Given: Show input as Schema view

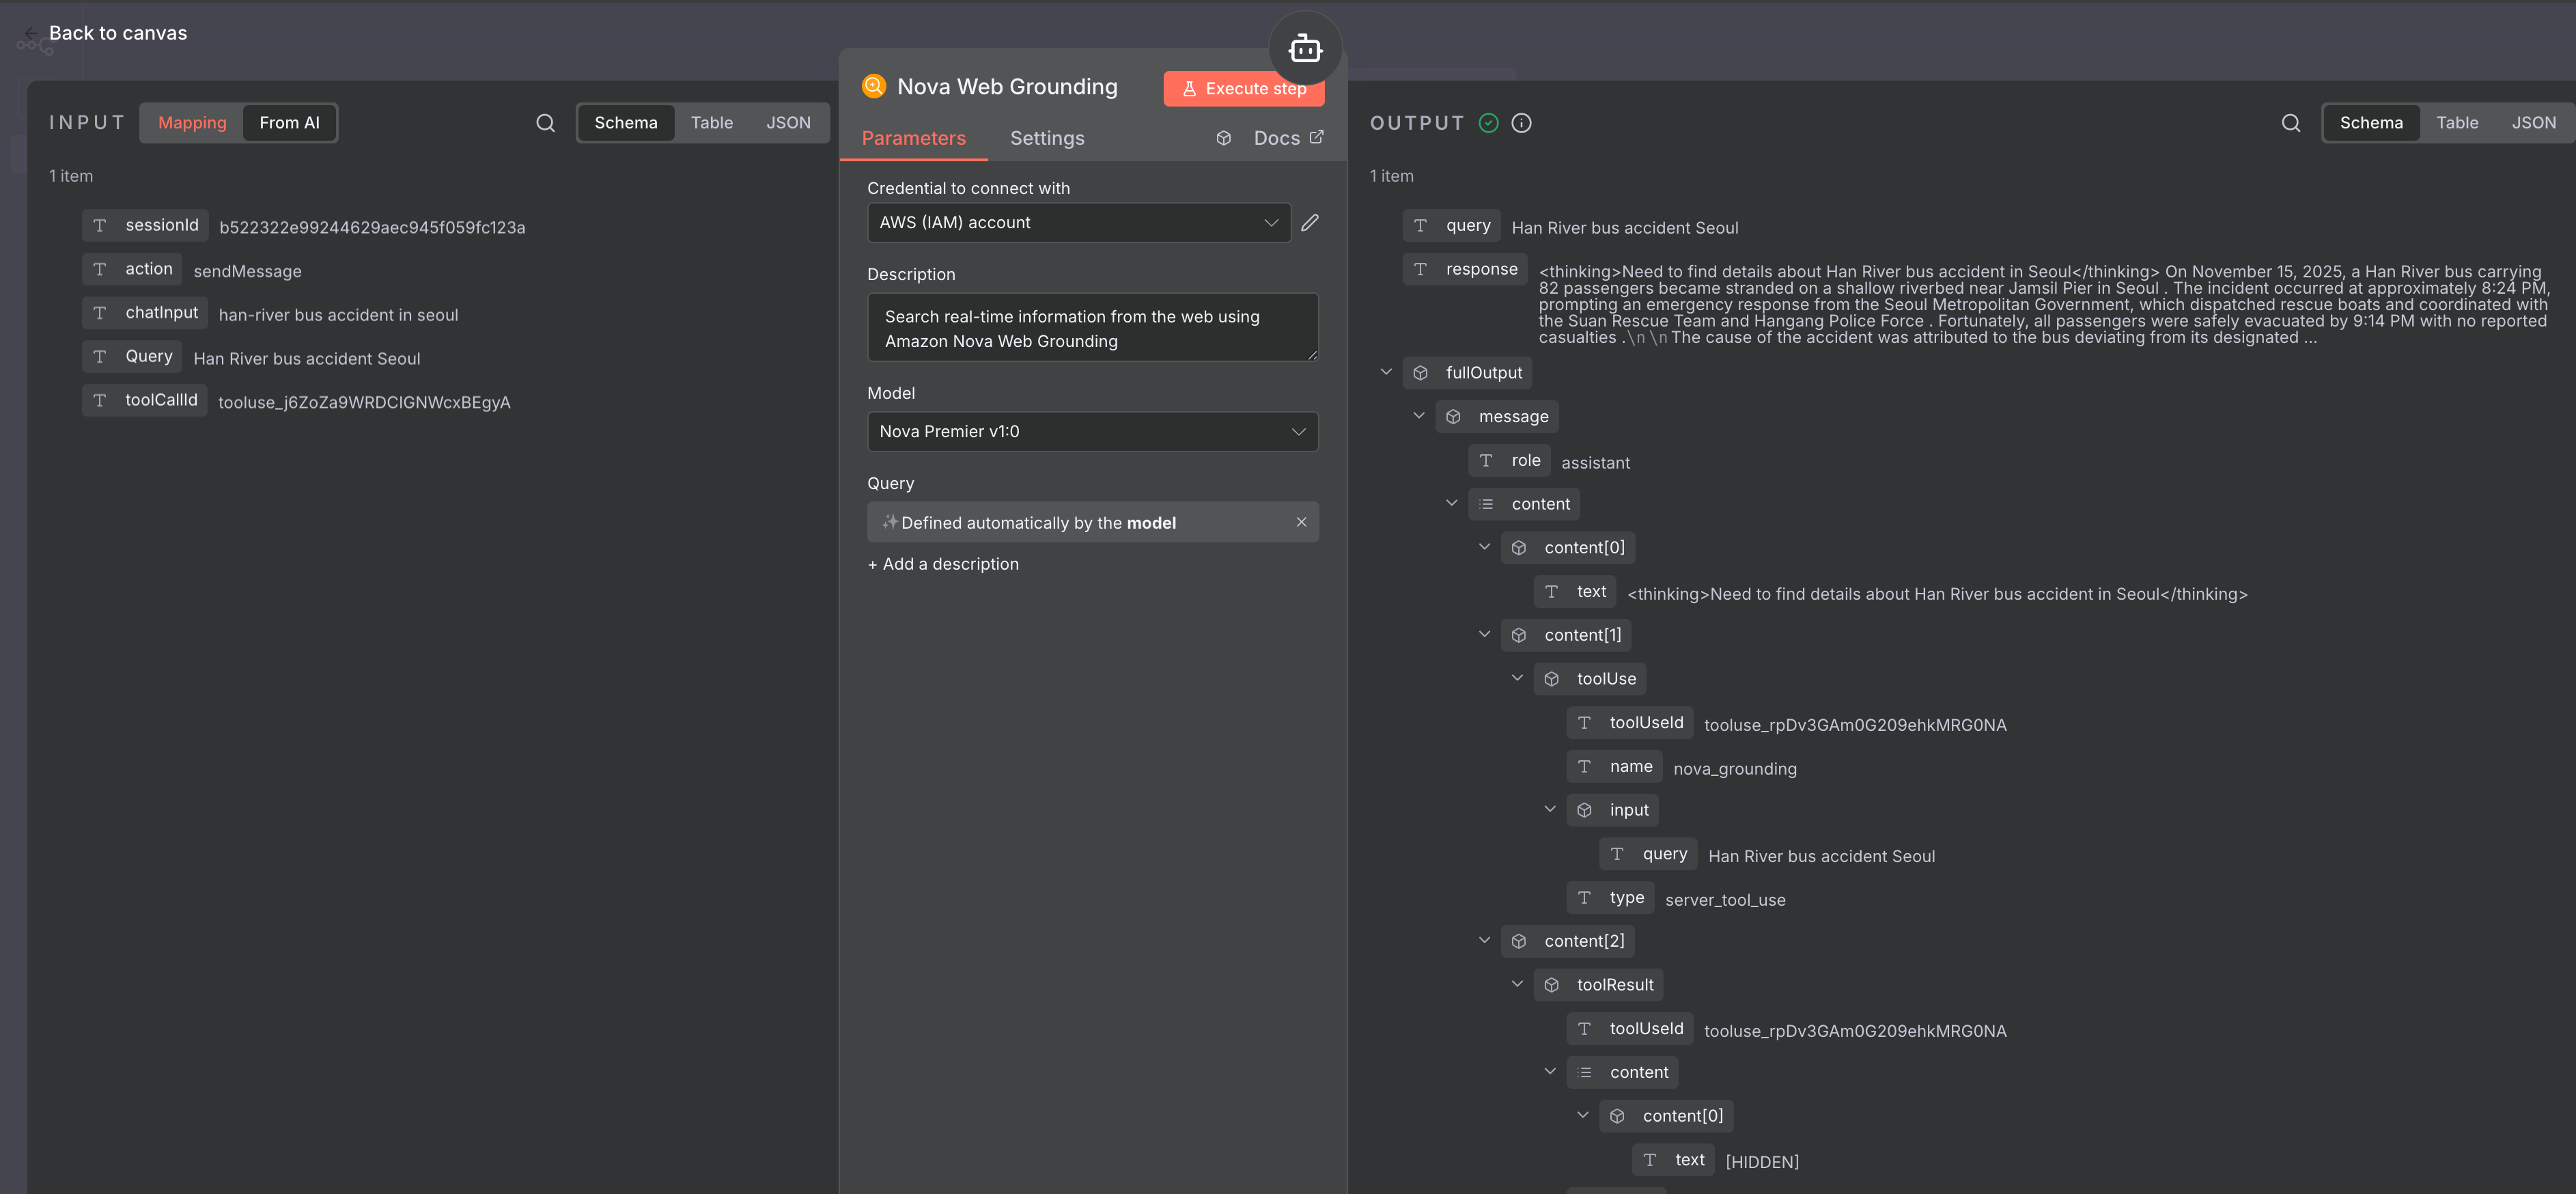Looking at the screenshot, I should [626, 123].
